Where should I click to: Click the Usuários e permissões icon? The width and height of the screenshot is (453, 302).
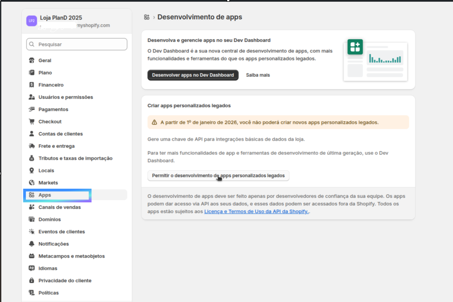click(31, 97)
